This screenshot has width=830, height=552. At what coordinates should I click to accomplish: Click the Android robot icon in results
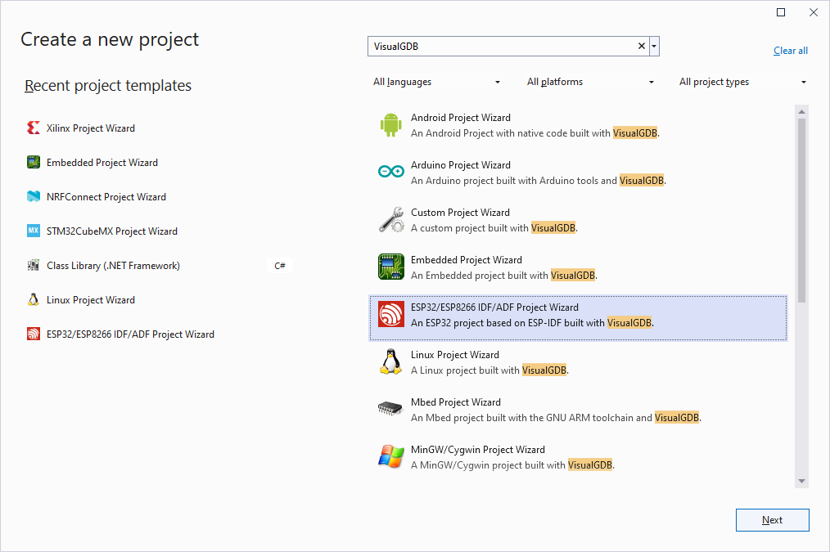[x=391, y=125]
